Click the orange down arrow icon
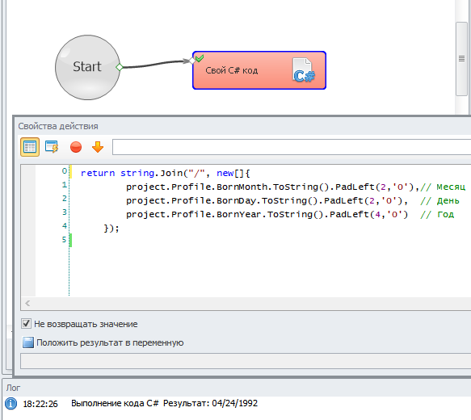 tap(98, 147)
